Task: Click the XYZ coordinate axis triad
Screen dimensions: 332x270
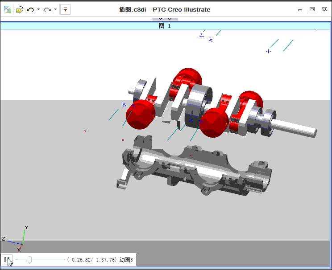Action: 15,239
